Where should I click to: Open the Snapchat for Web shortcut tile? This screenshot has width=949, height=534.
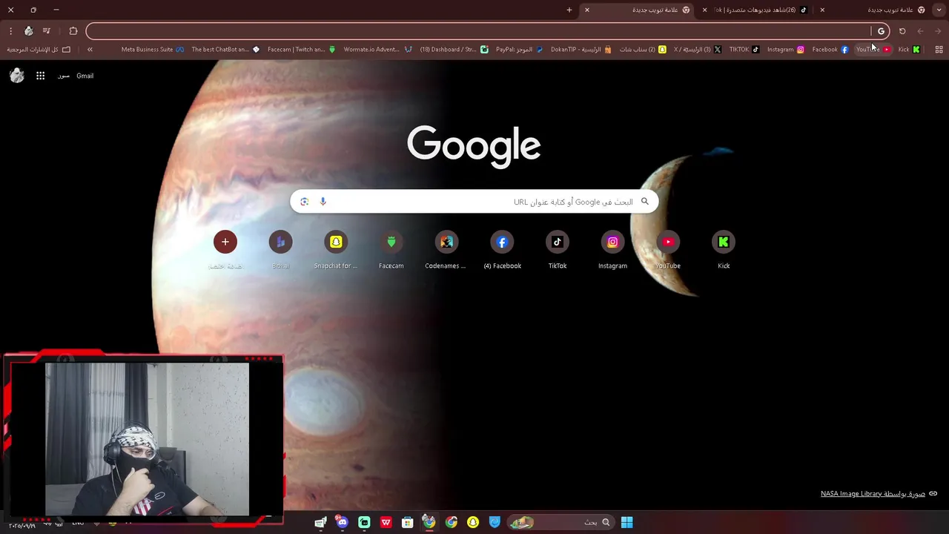coord(336,250)
